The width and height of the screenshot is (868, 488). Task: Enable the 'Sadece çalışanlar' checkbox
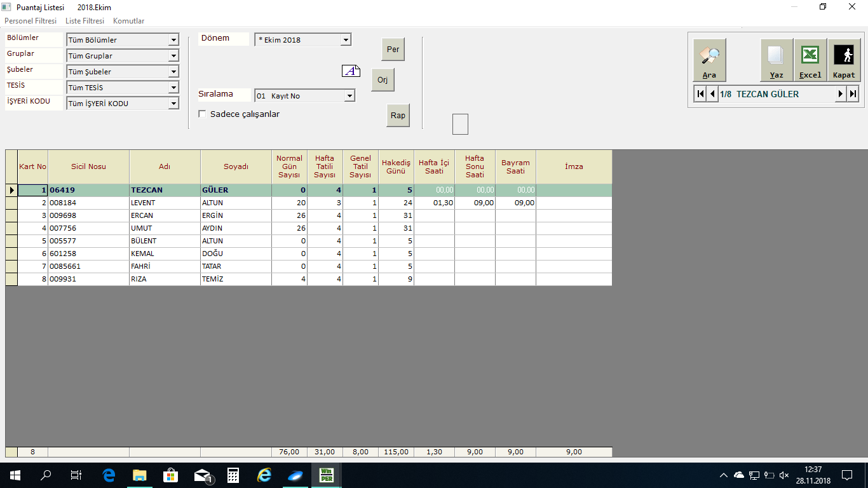(203, 114)
